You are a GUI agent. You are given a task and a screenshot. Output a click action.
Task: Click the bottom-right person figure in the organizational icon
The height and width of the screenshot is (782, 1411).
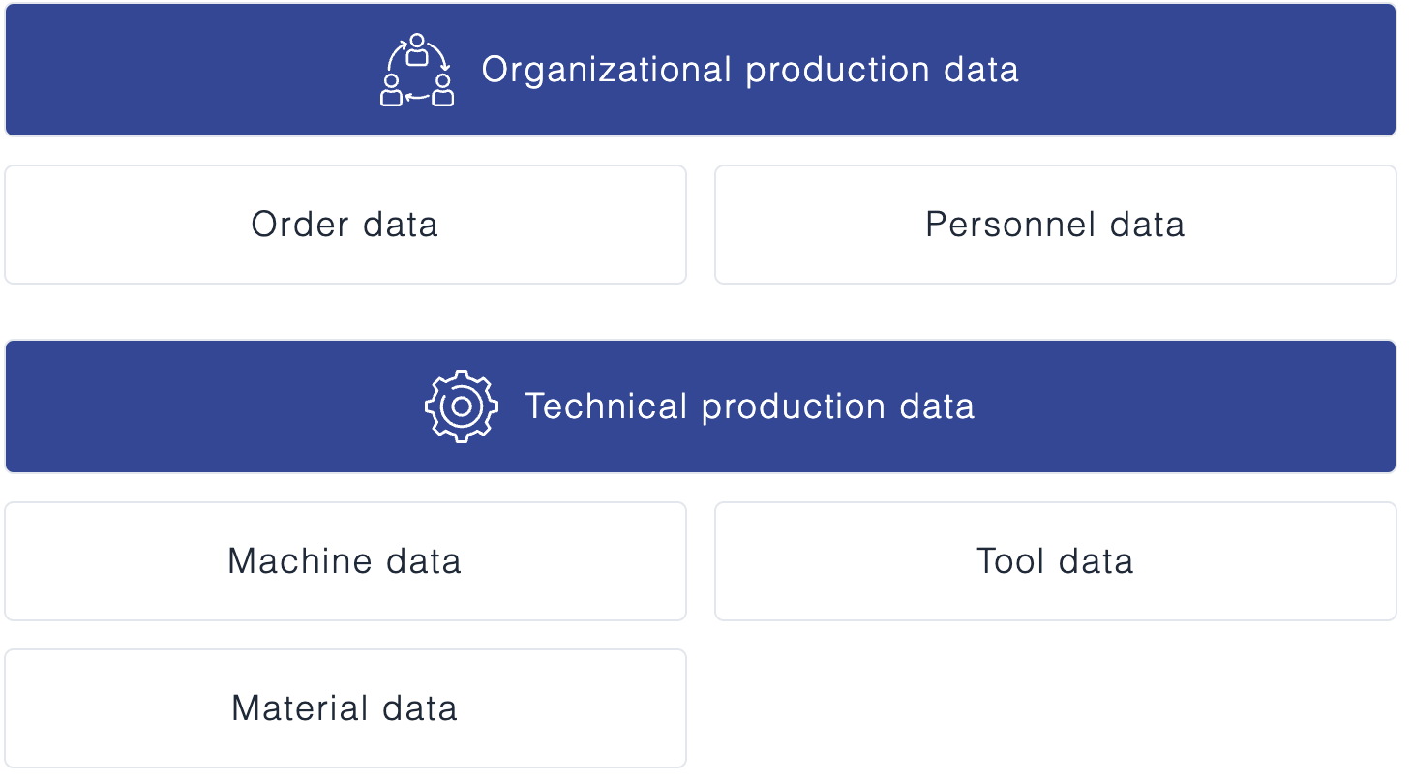443,91
